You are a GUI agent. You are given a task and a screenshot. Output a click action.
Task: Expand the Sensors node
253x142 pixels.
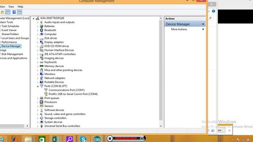[38, 106]
